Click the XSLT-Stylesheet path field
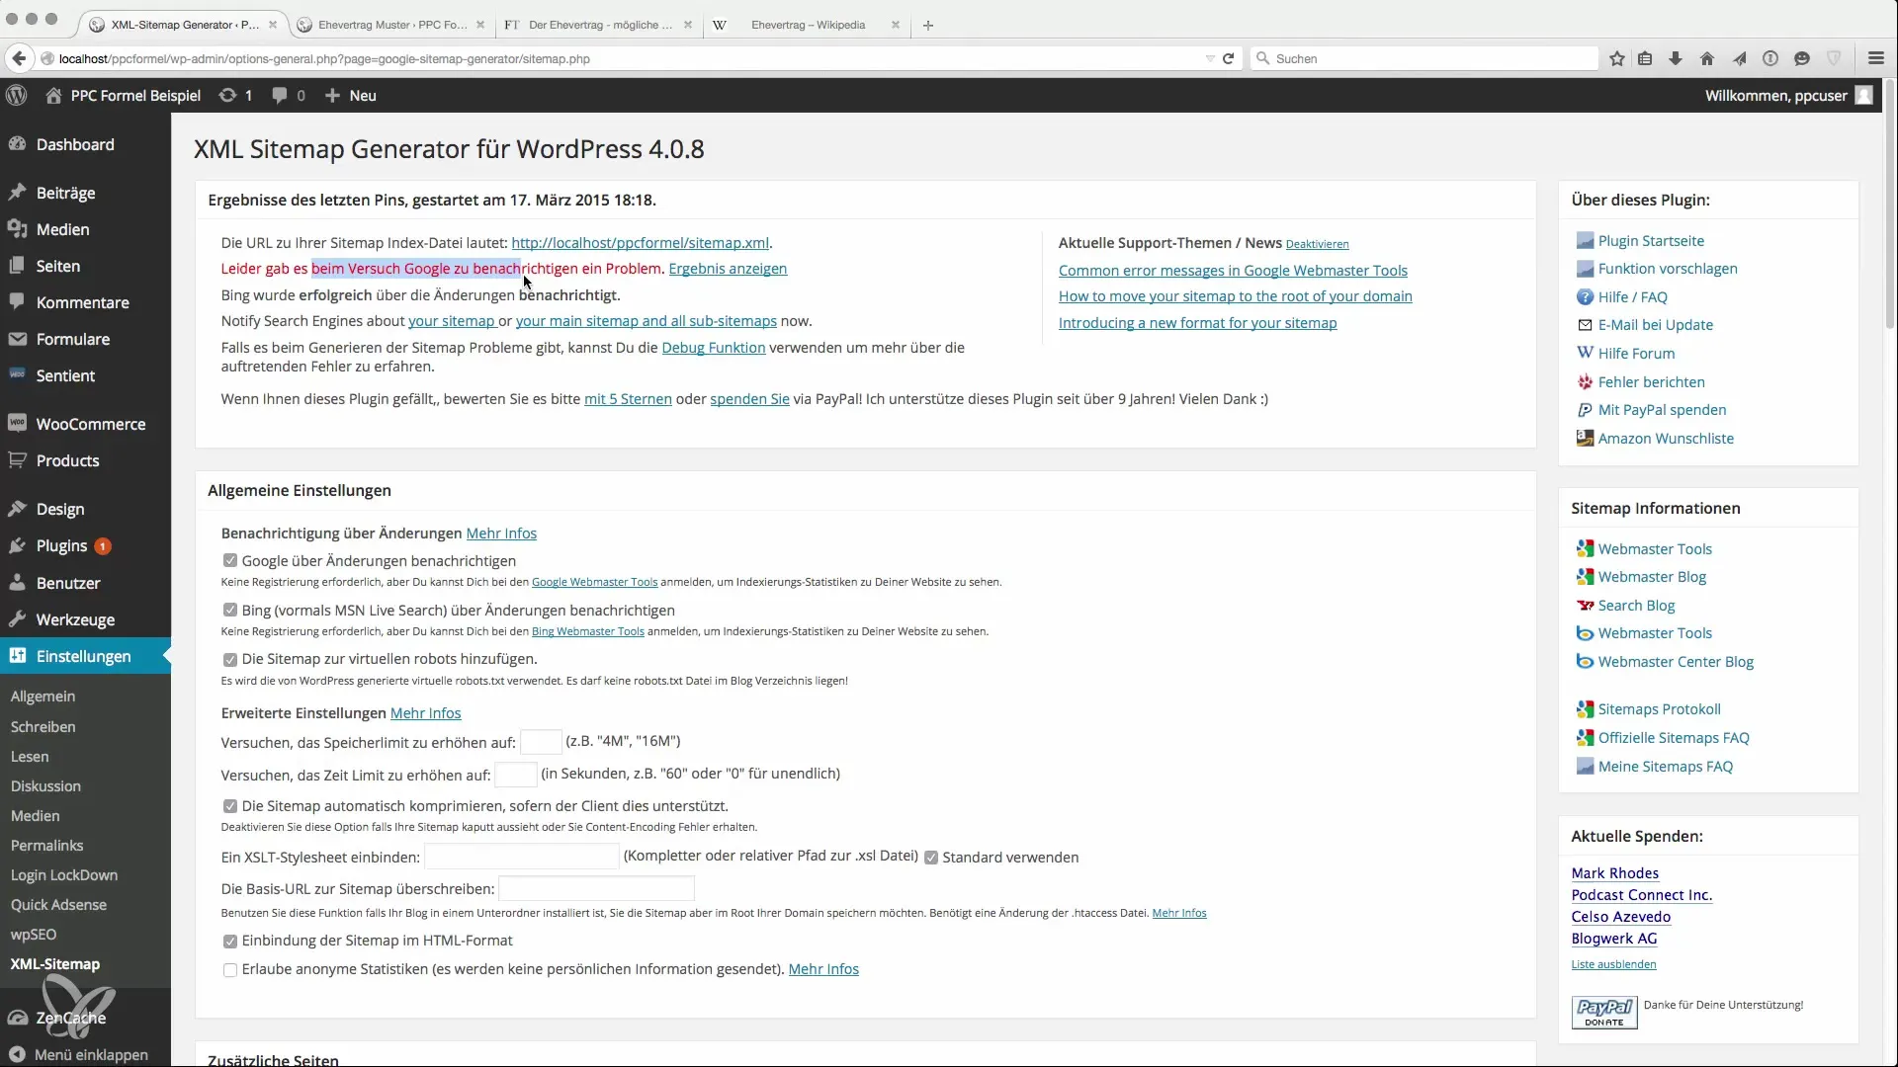Image resolution: width=1898 pixels, height=1067 pixels. 522,857
